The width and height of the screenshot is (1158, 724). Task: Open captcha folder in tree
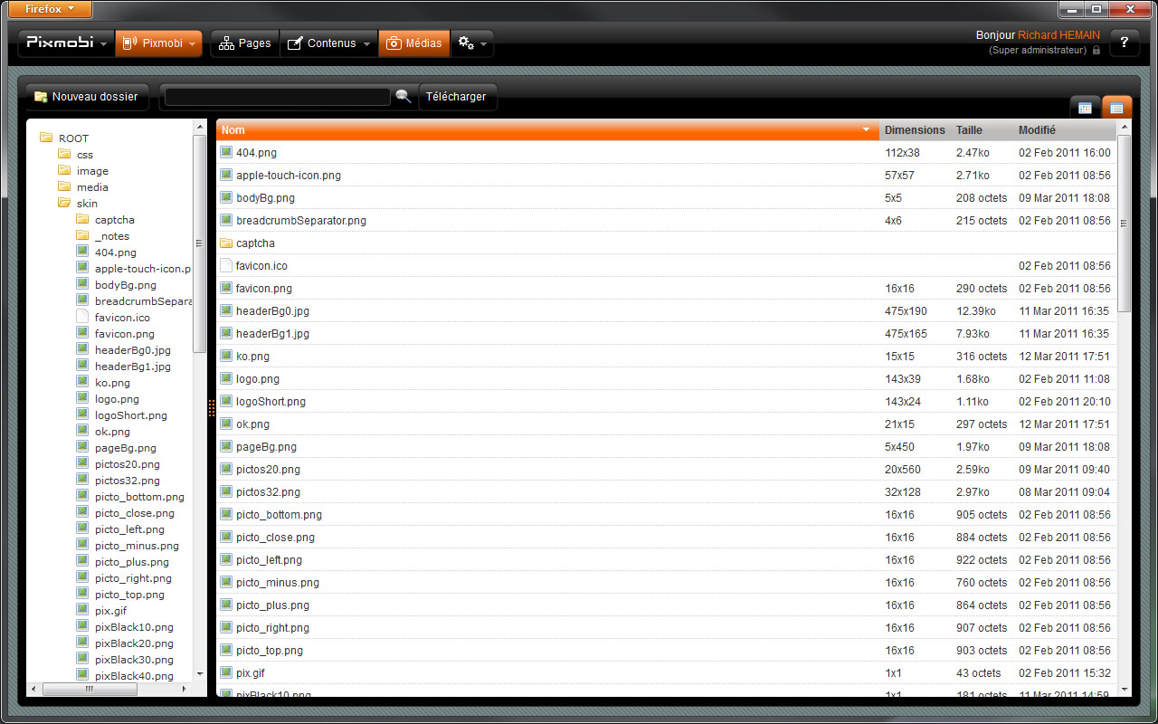(114, 220)
